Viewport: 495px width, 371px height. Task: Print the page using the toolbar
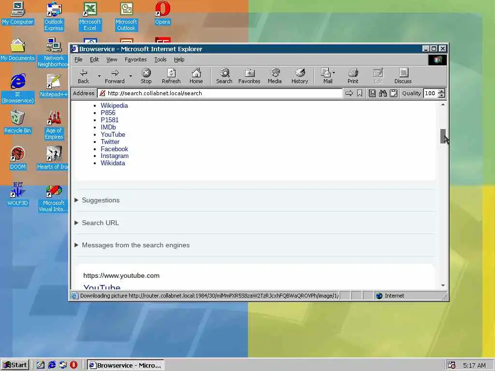[353, 76]
